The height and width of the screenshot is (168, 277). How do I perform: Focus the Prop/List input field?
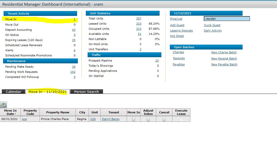(x=227, y=19)
